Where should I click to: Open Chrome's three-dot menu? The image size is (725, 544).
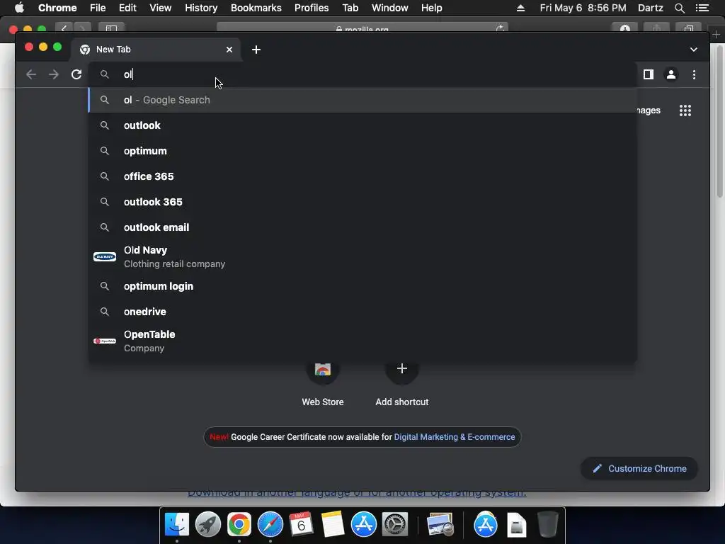click(x=694, y=74)
